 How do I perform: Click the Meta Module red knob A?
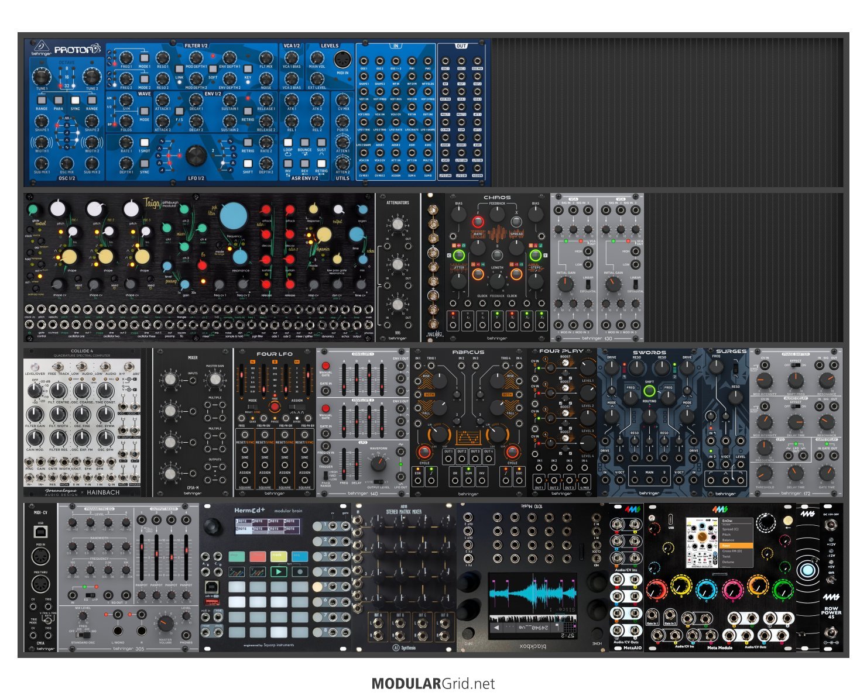[x=657, y=590]
